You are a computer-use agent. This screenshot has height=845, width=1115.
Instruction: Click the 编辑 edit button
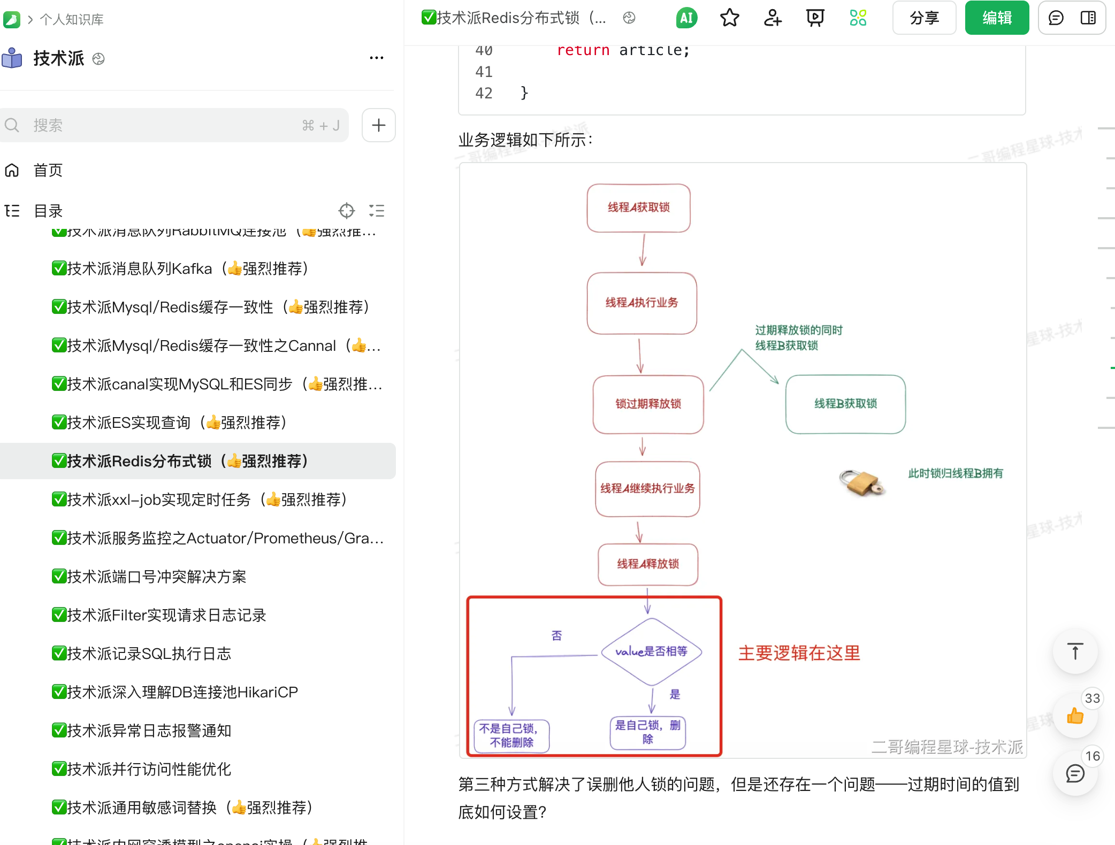997,18
